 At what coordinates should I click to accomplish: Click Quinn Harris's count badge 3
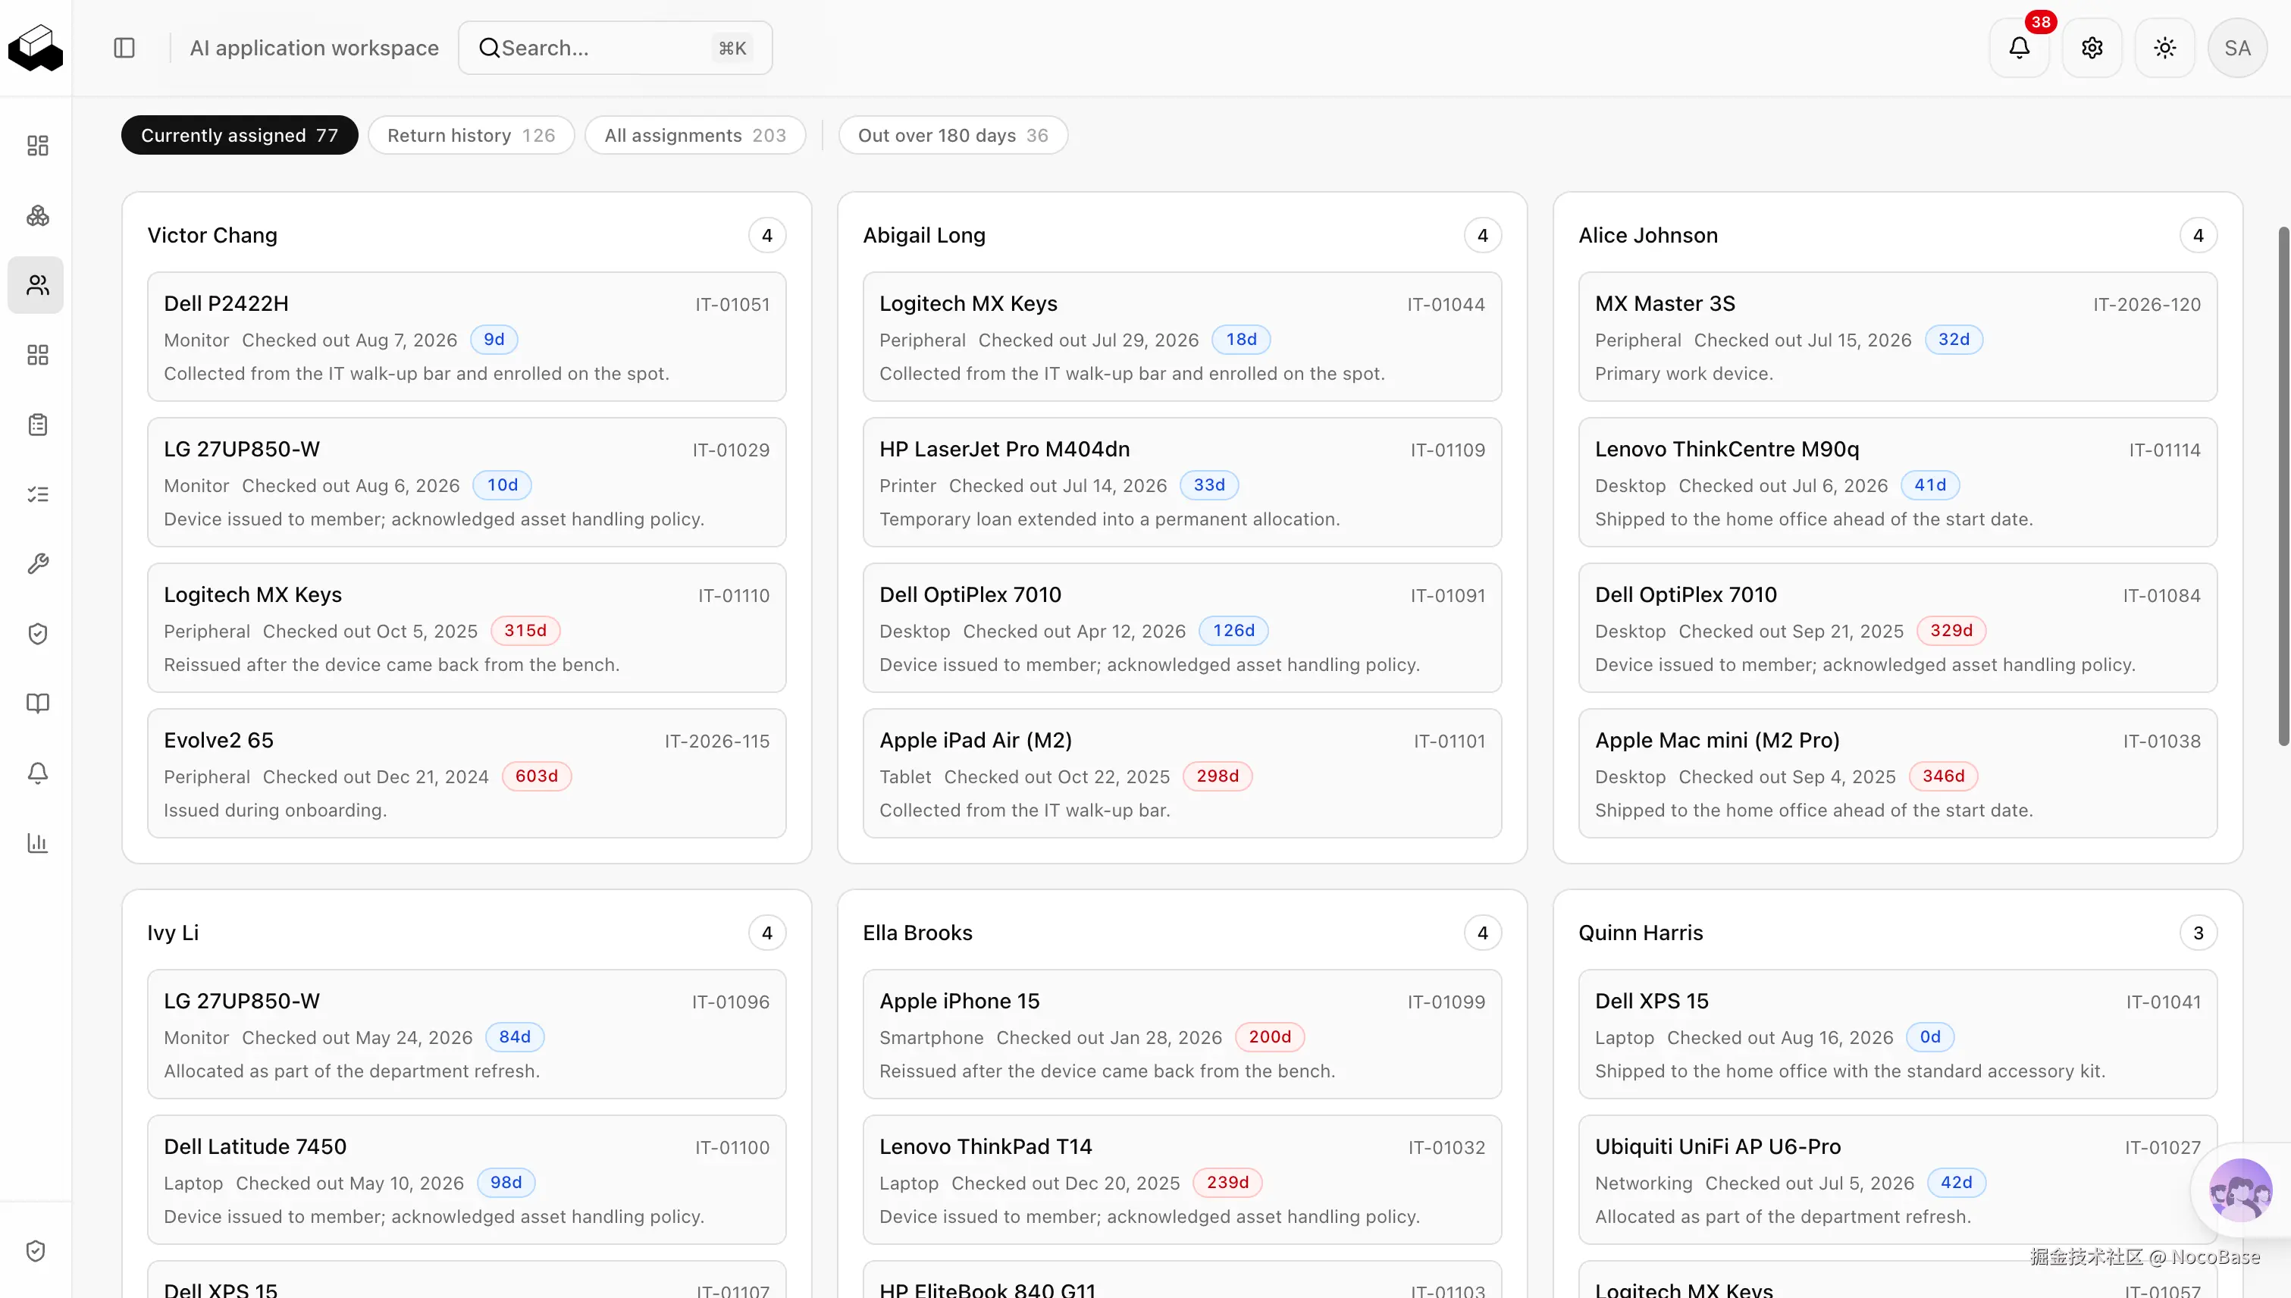click(x=2199, y=933)
